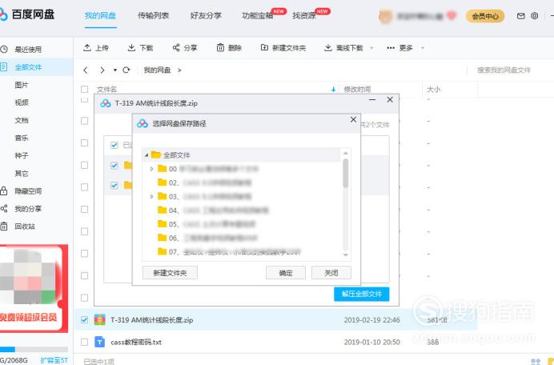Image resolution: width=554 pixels, height=365 pixels.
Task: Uncheck the T-319 AM统计线段长度.zip checkbox
Action: click(x=84, y=319)
